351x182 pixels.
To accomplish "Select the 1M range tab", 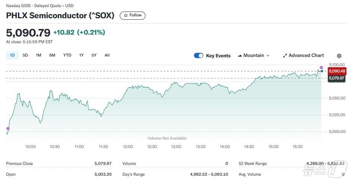I will (38, 55).
